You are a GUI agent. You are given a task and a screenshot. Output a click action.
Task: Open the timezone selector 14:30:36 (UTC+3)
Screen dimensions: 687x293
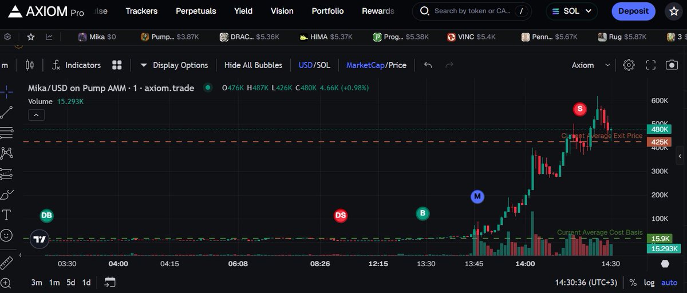587,282
